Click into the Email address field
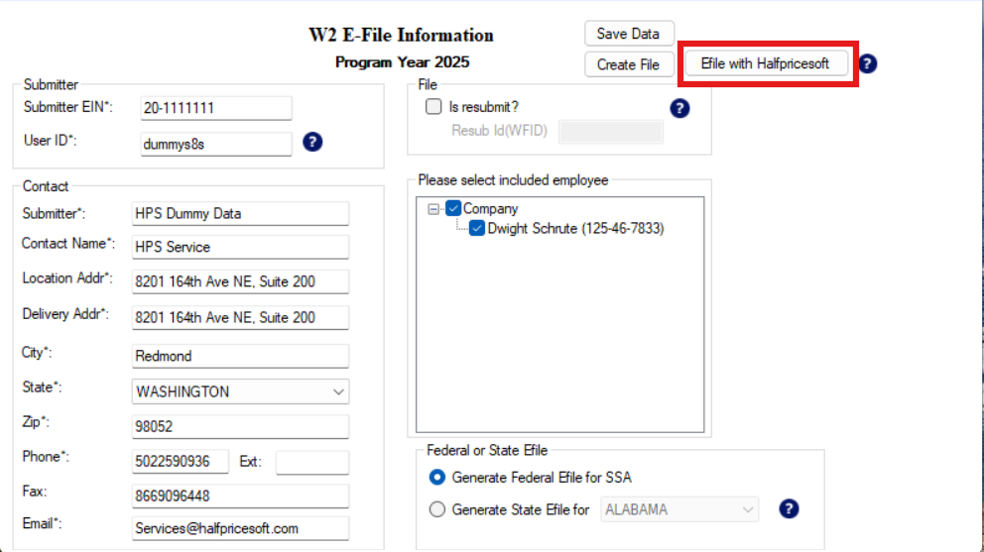The image size is (984, 552). (240, 528)
